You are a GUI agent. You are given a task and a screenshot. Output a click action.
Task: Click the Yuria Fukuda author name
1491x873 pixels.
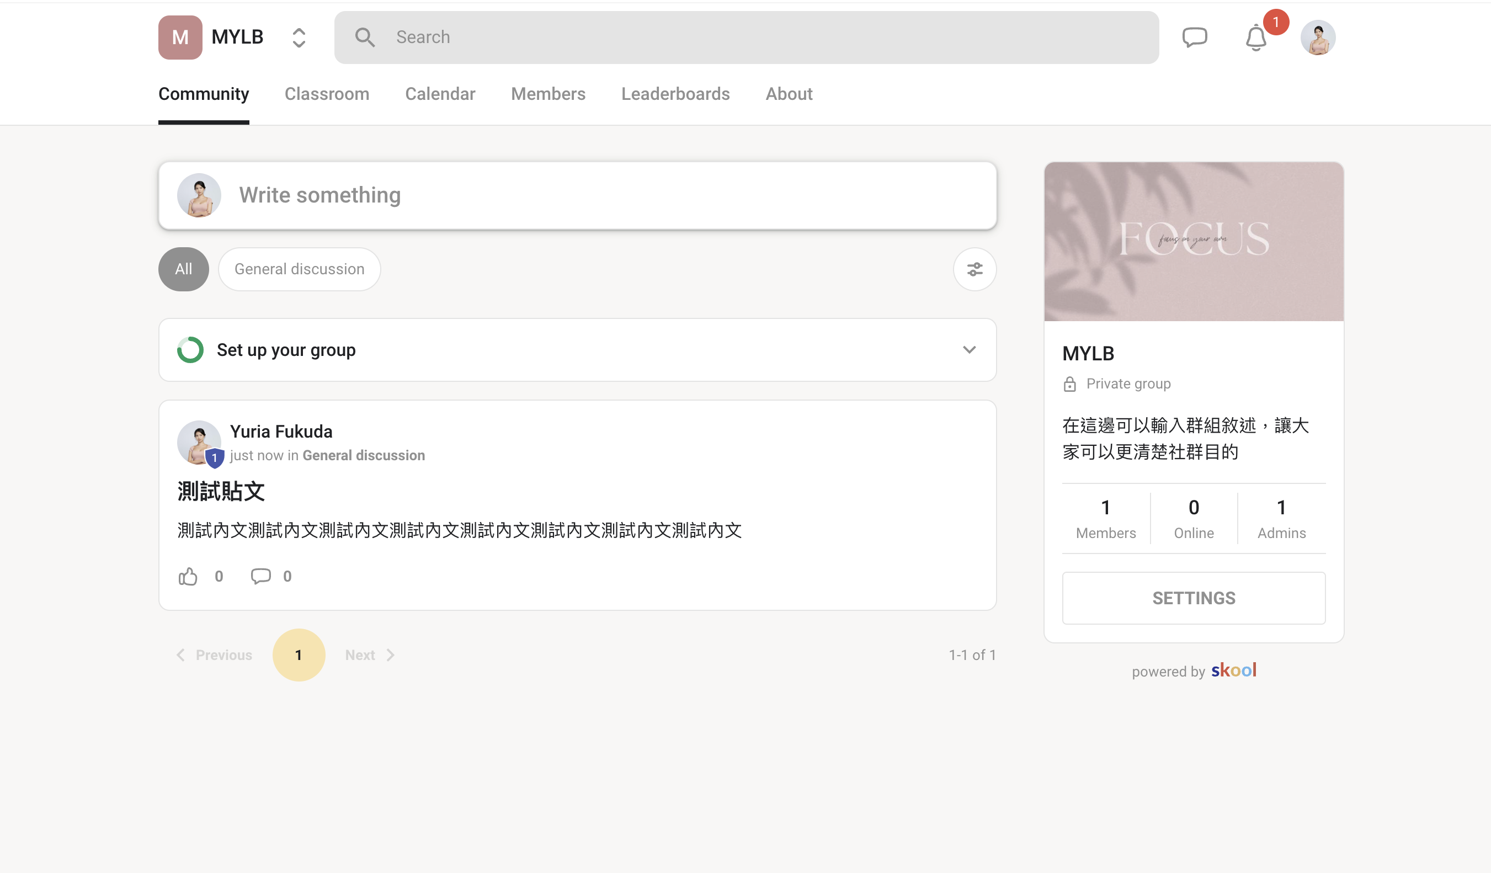pos(281,432)
